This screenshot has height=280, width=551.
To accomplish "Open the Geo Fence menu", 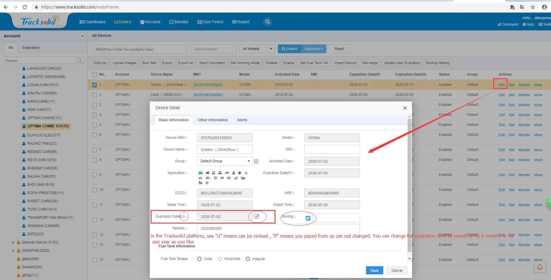I will click(210, 22).
